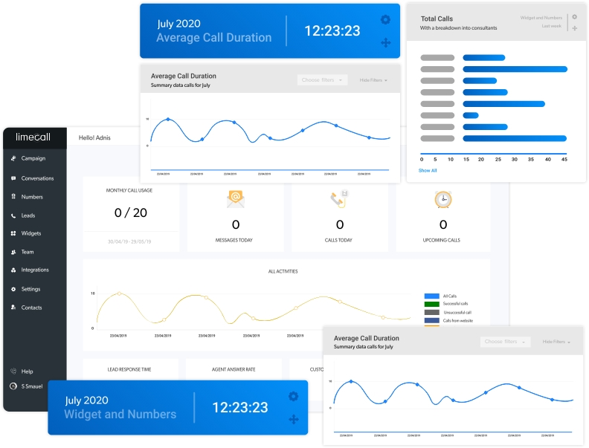
Task: Click Last week text on Total Calls card
Action: [x=551, y=26]
